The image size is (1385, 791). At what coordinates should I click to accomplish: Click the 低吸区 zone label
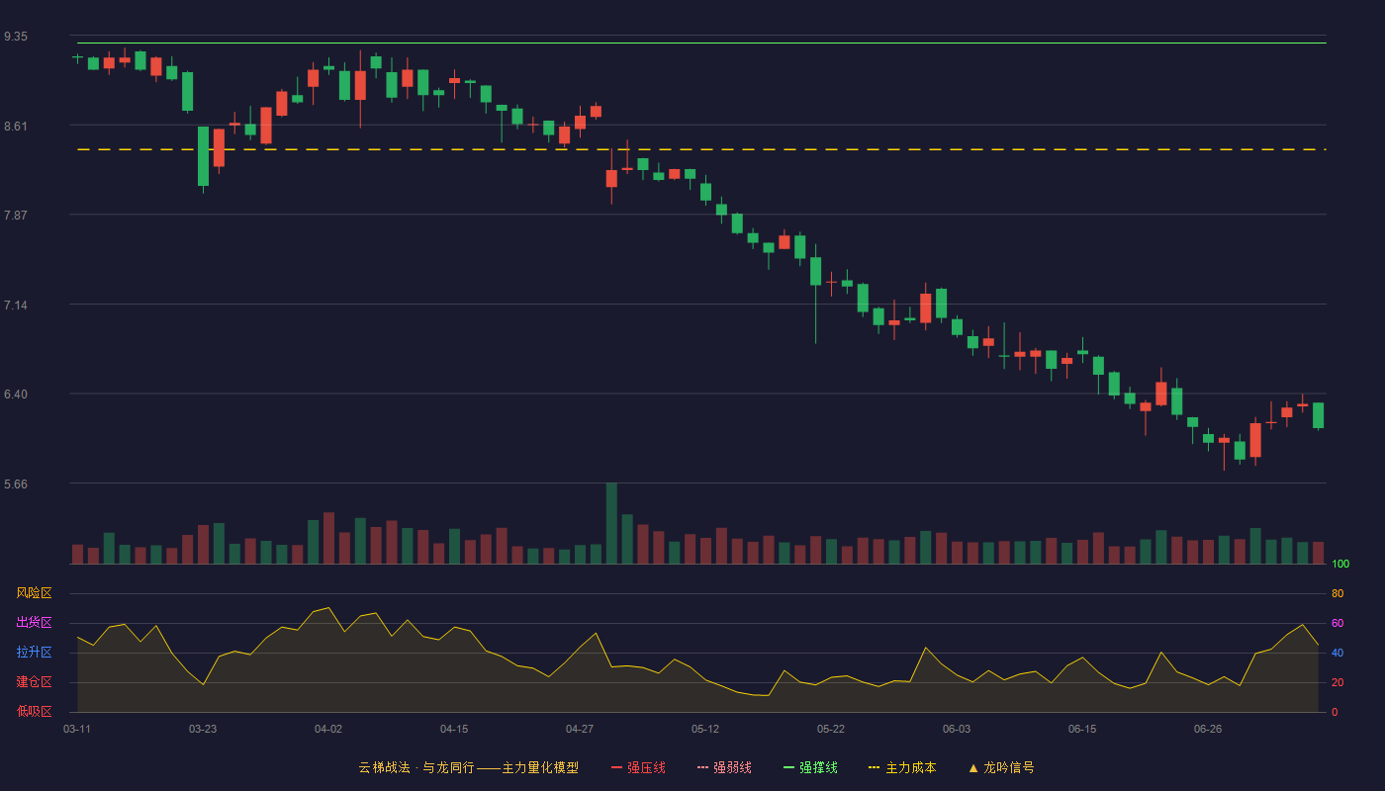(x=34, y=711)
